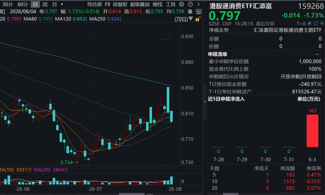Viewport: 325px width, 195px height.
Task: Click the 1,000,000 minimum unit value
Action: 310,62
